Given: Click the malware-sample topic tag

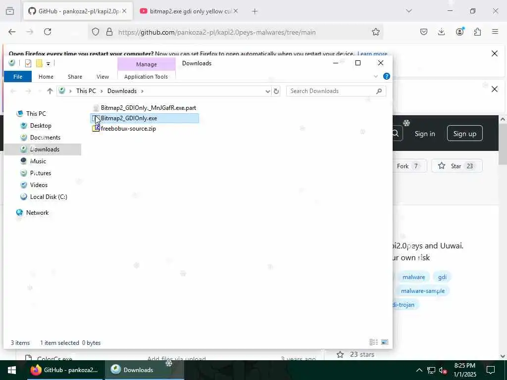Looking at the screenshot, I should click(423, 291).
